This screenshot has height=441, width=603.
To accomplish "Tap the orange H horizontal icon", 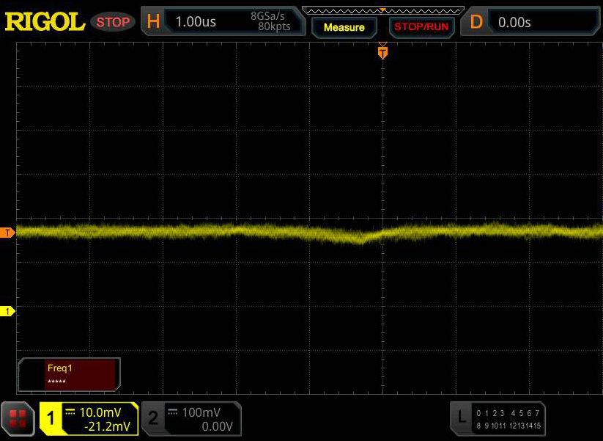I will [x=153, y=22].
